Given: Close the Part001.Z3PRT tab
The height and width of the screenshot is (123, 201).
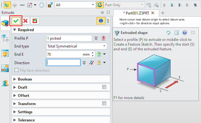Looking at the screenshot, I should [x=153, y=13].
